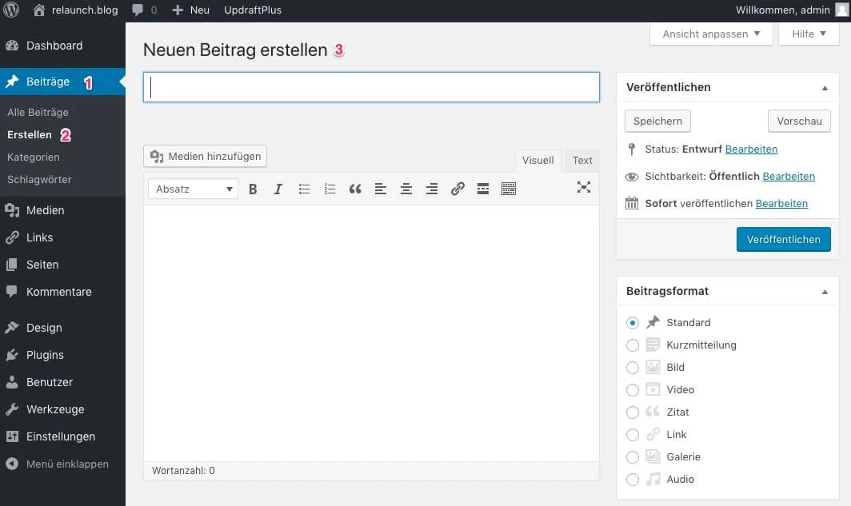Collapse sidebar with Menü einklappen

pos(62,464)
